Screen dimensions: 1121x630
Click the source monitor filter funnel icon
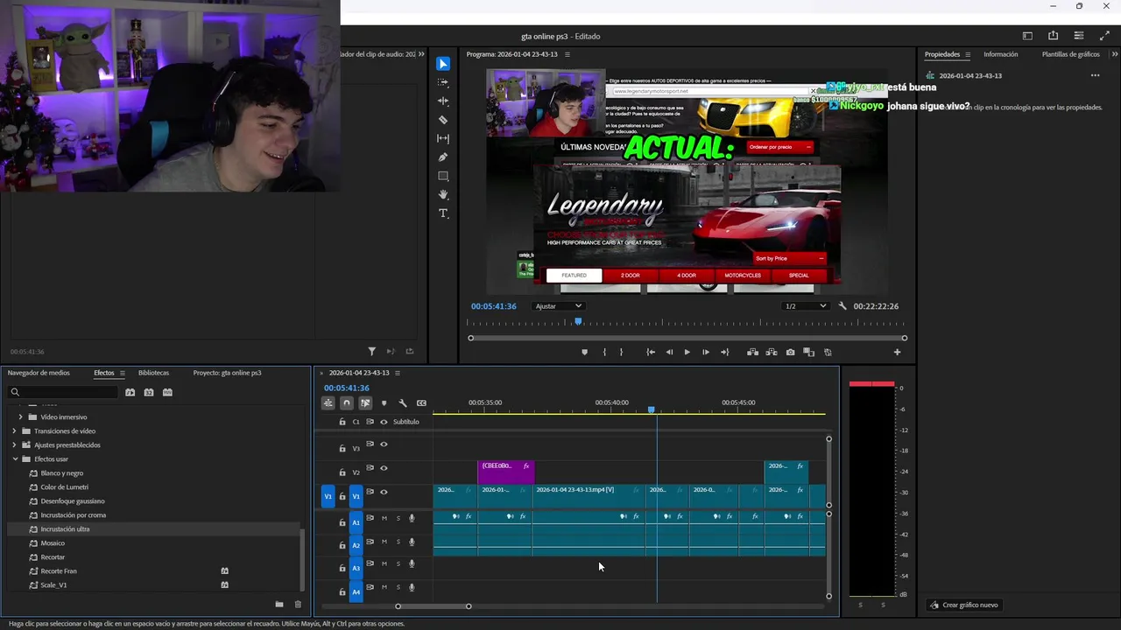pos(372,352)
